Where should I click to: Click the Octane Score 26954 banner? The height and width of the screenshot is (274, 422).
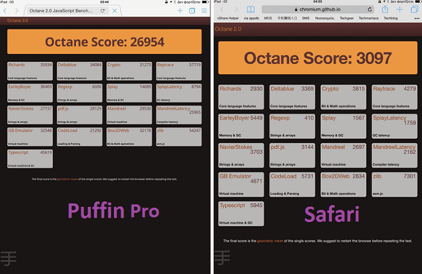click(105, 42)
